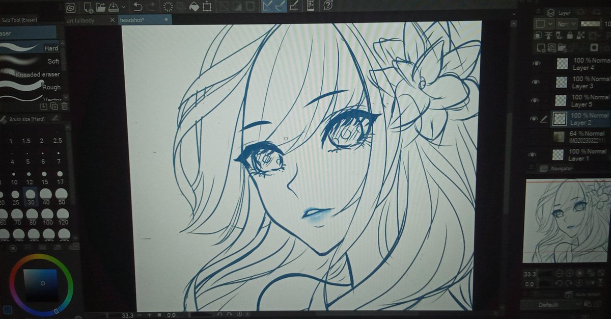The height and width of the screenshot is (319, 611).
Task: Delete the selected sub tool
Action: (64, 106)
